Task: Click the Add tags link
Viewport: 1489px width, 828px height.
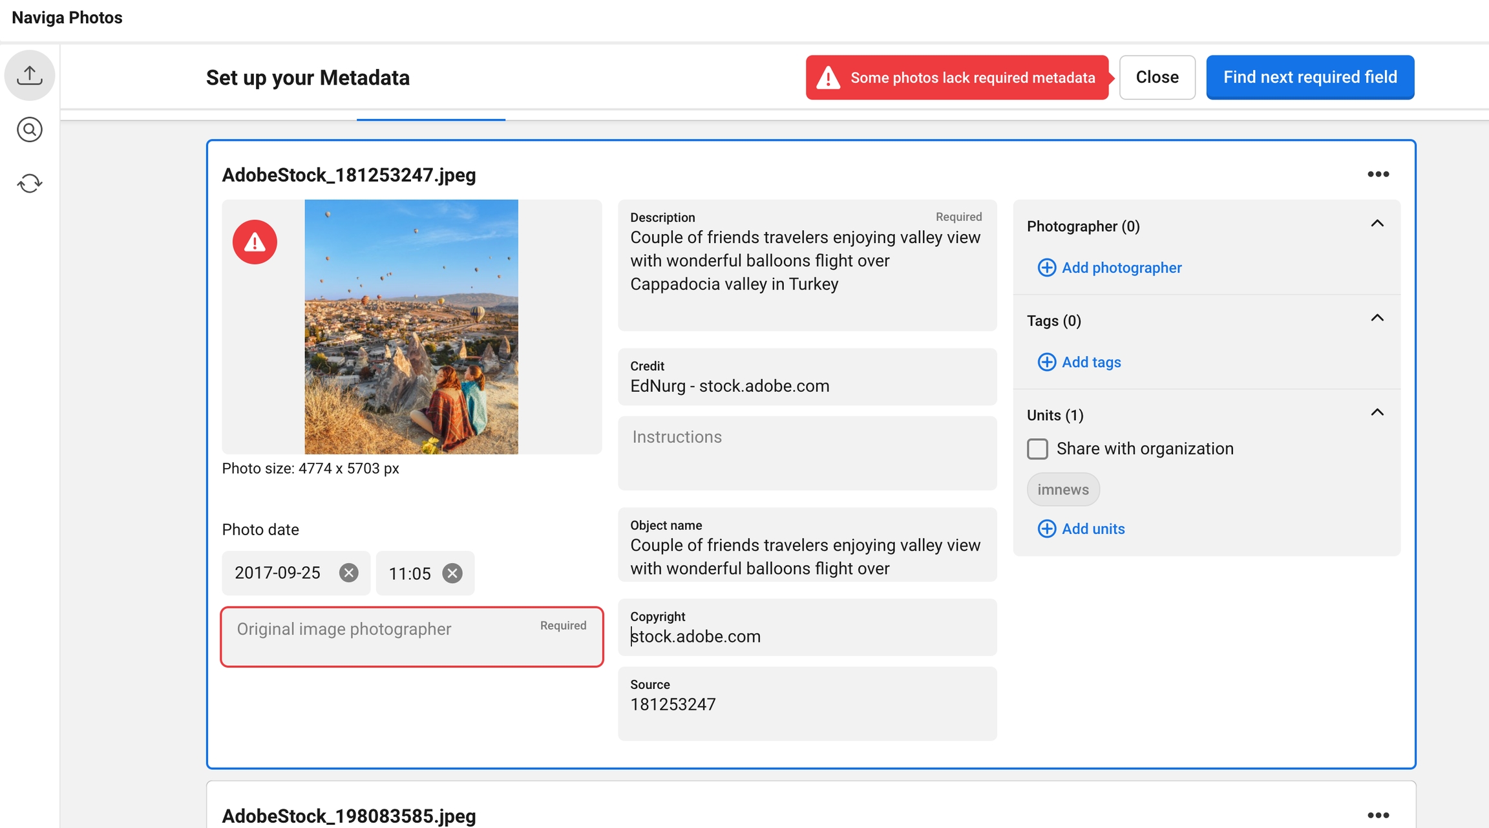Action: click(x=1091, y=362)
